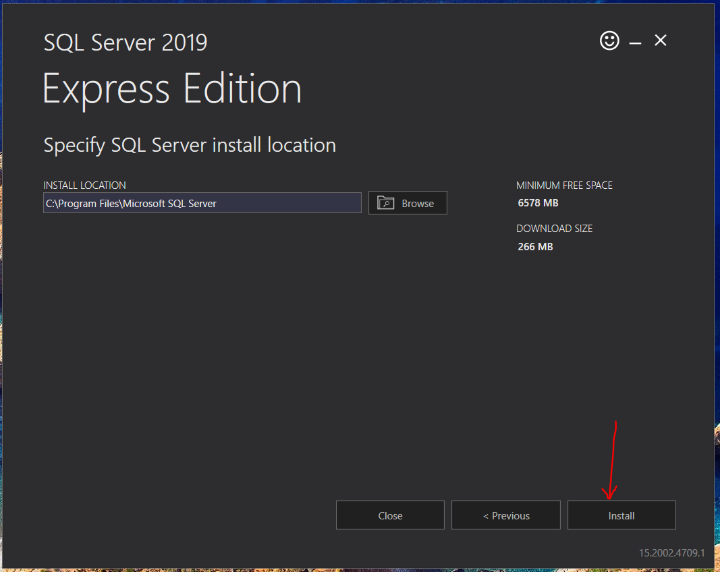Click the version number 15.2002.4709.1

coord(671,552)
